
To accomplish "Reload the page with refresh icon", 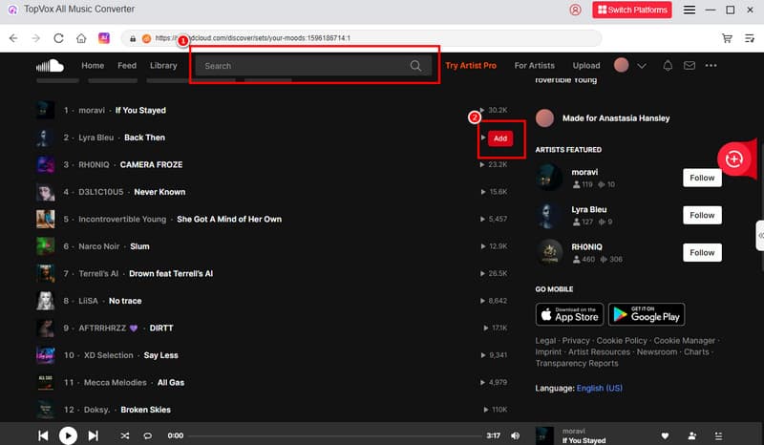I will (58, 38).
